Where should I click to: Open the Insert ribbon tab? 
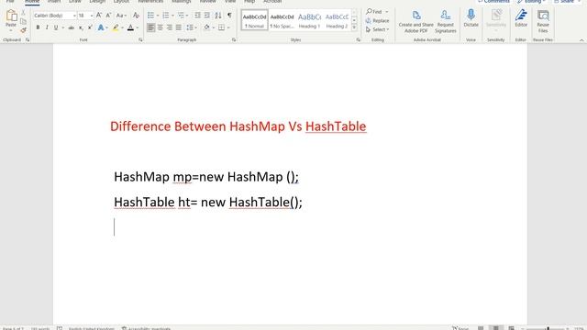pyautogui.click(x=54, y=2)
